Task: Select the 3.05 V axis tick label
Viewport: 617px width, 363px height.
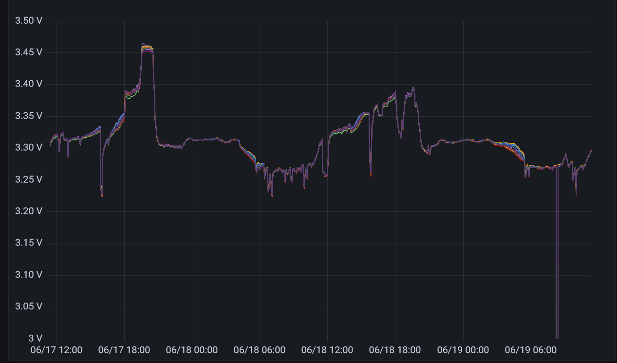Action: [x=29, y=306]
